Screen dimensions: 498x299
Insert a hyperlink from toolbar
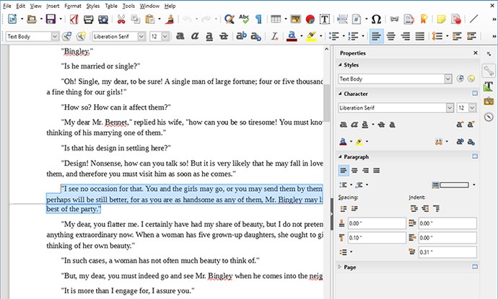click(395, 19)
